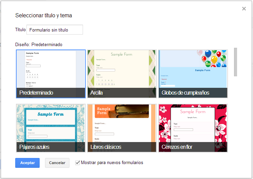Image resolution: width=253 pixels, height=179 pixels.
Task: Click the Libros clásicos caption bar
Action: pos(122,147)
